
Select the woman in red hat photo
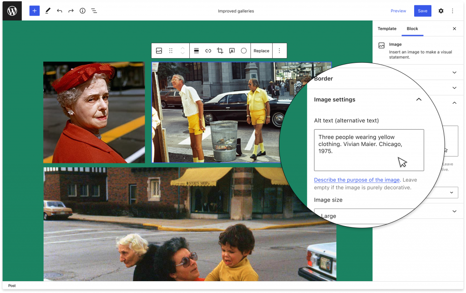(x=94, y=112)
